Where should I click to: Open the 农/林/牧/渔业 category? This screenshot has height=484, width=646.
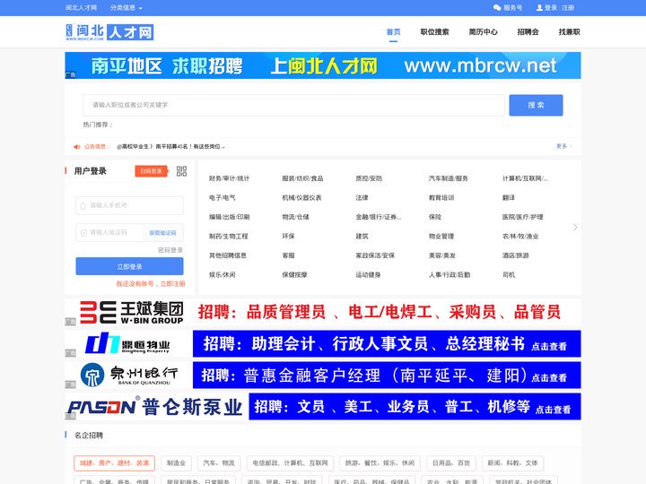(520, 237)
